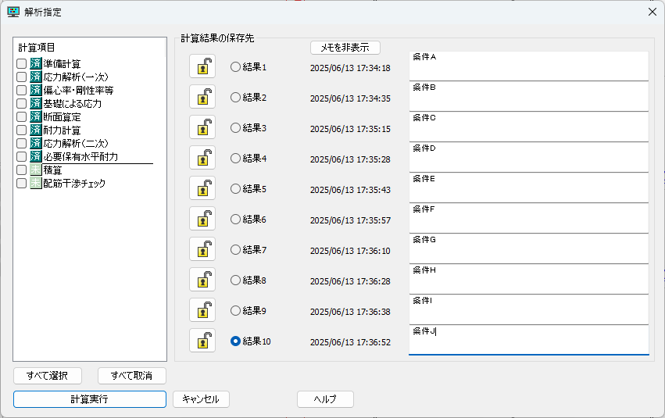Click the padlock button next to 結果5
665x418 pixels.
202,188
